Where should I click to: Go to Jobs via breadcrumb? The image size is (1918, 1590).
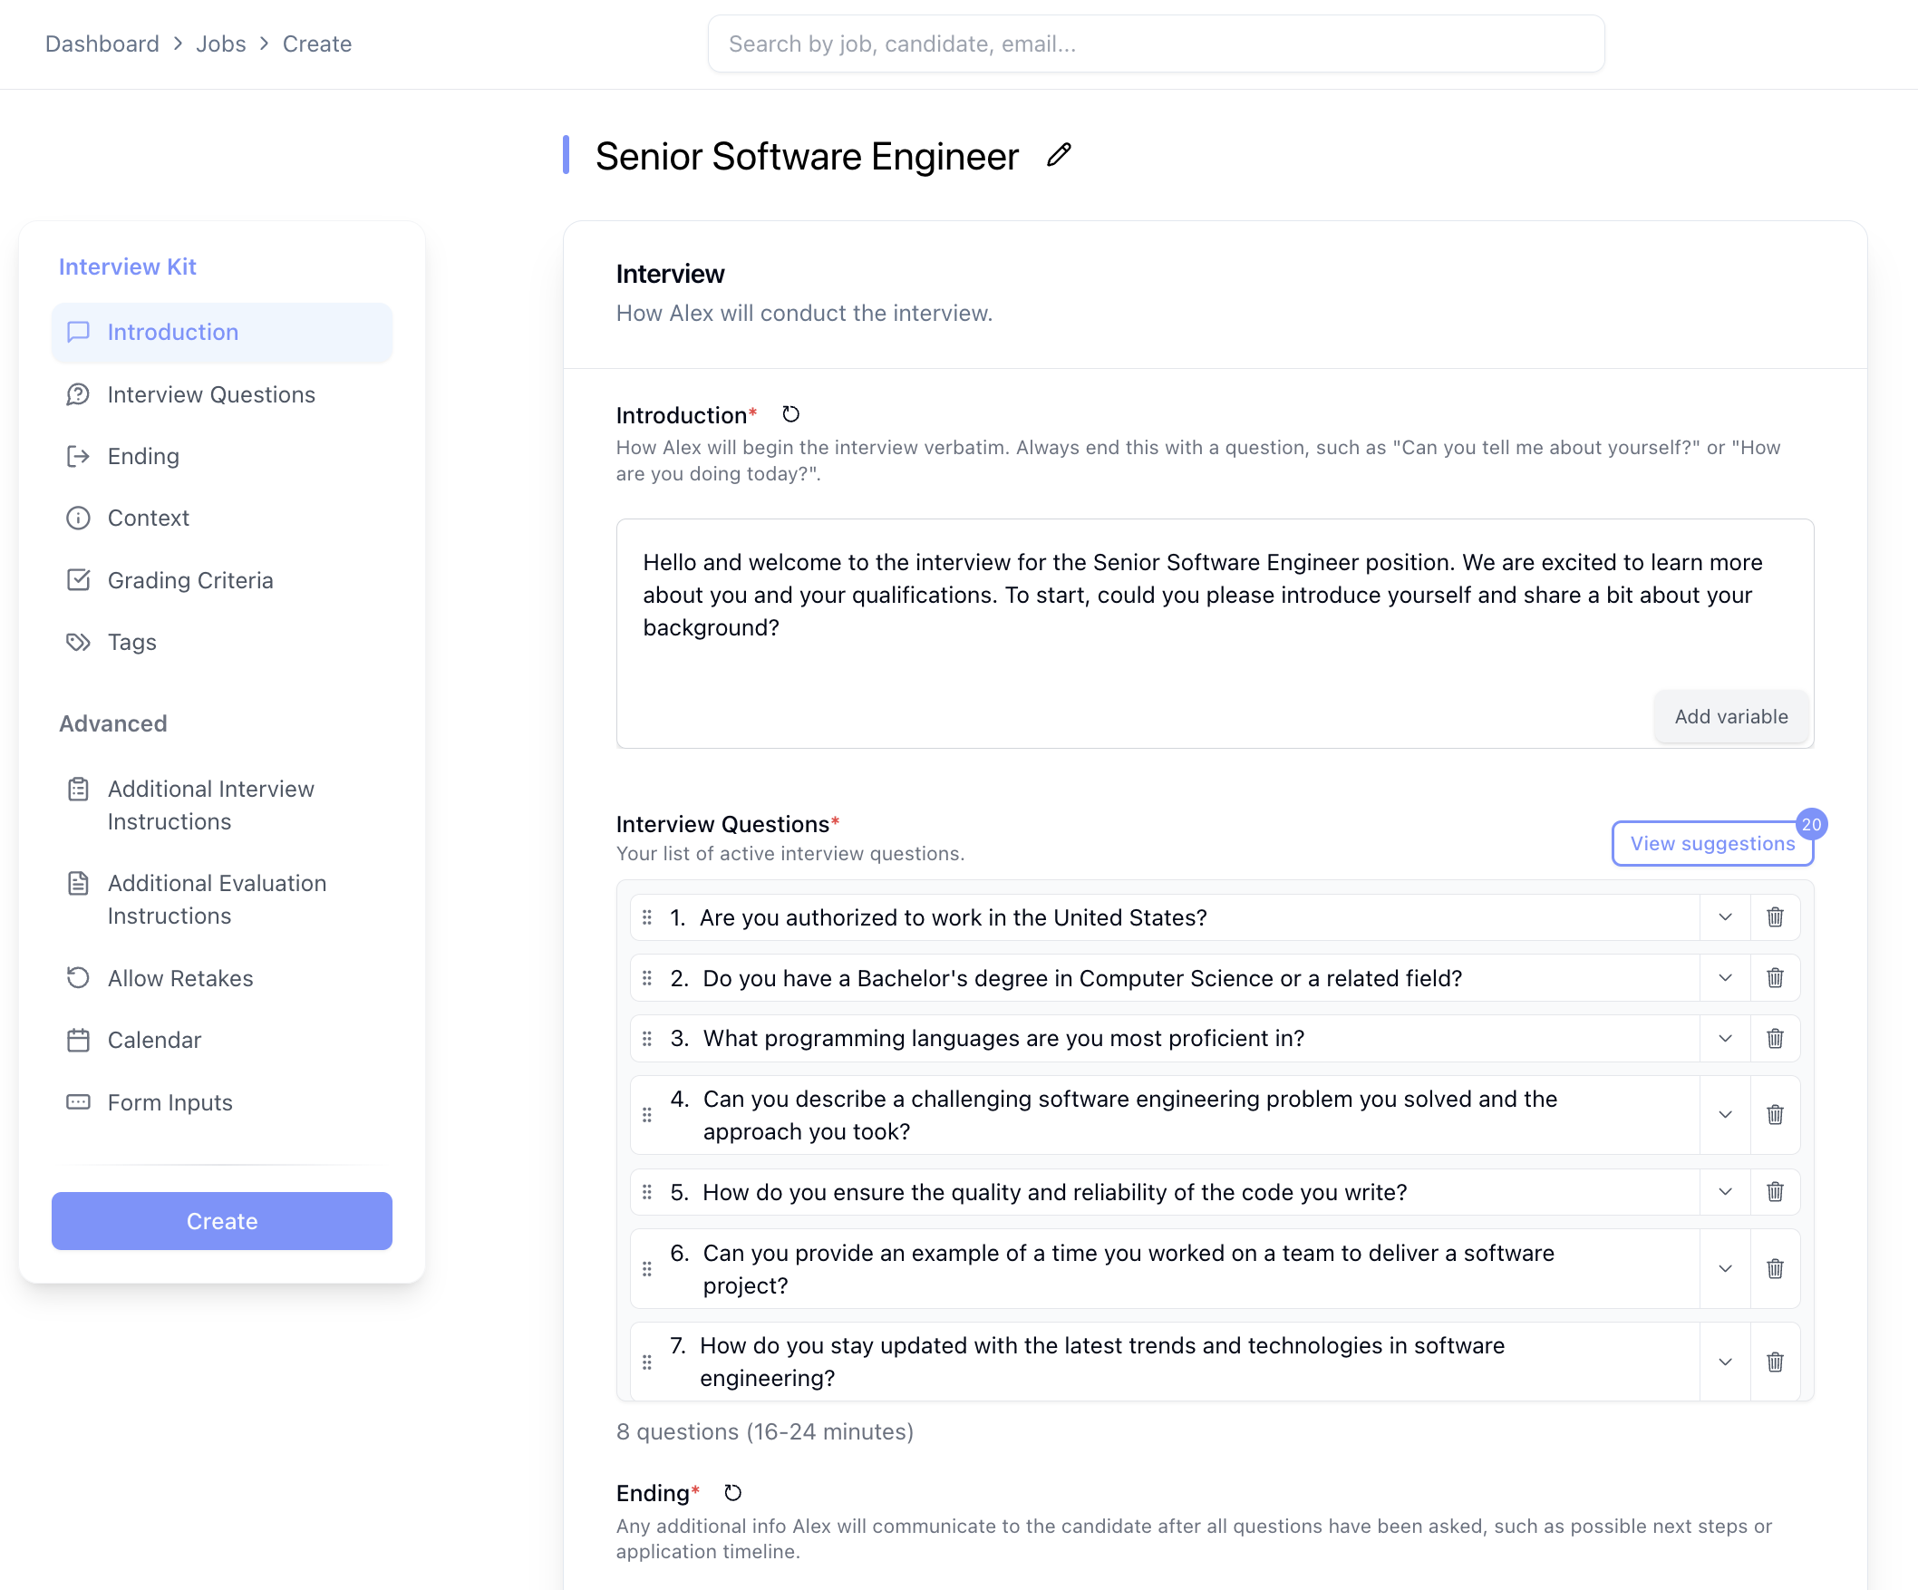[221, 44]
